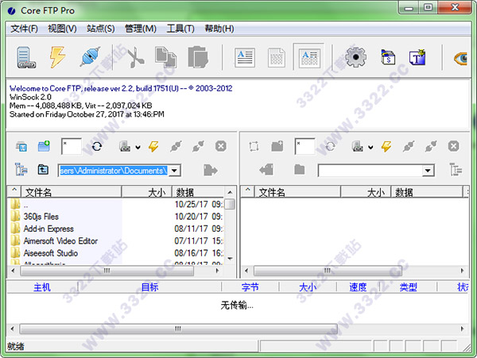This screenshot has height=358, width=477.
Task: Click the 主机 transfer queue column header
Action: [x=42, y=287]
